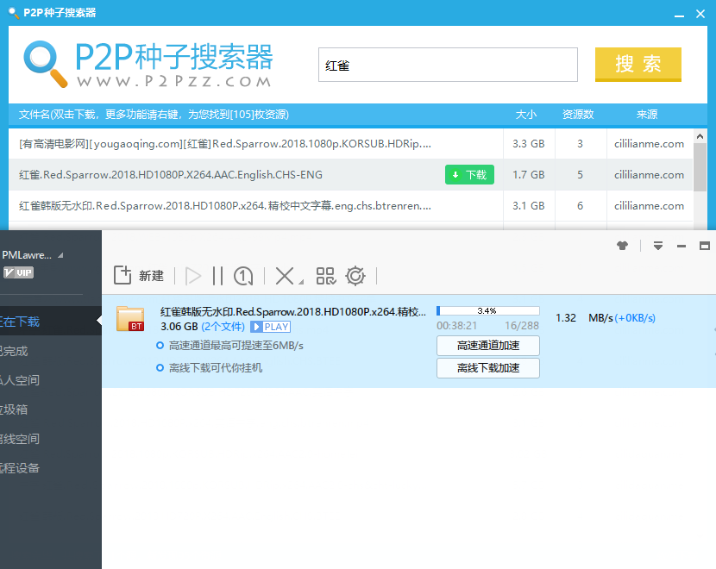Click the 1.7 GB size cell
The width and height of the screenshot is (716, 569).
pyautogui.click(x=528, y=175)
